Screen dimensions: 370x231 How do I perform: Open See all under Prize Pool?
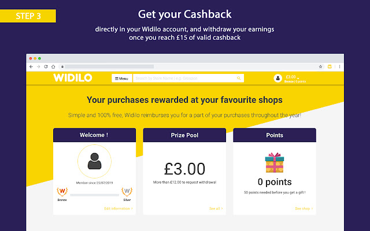click(x=216, y=208)
